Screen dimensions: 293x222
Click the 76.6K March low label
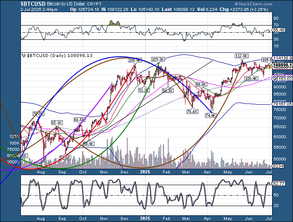click(192, 111)
